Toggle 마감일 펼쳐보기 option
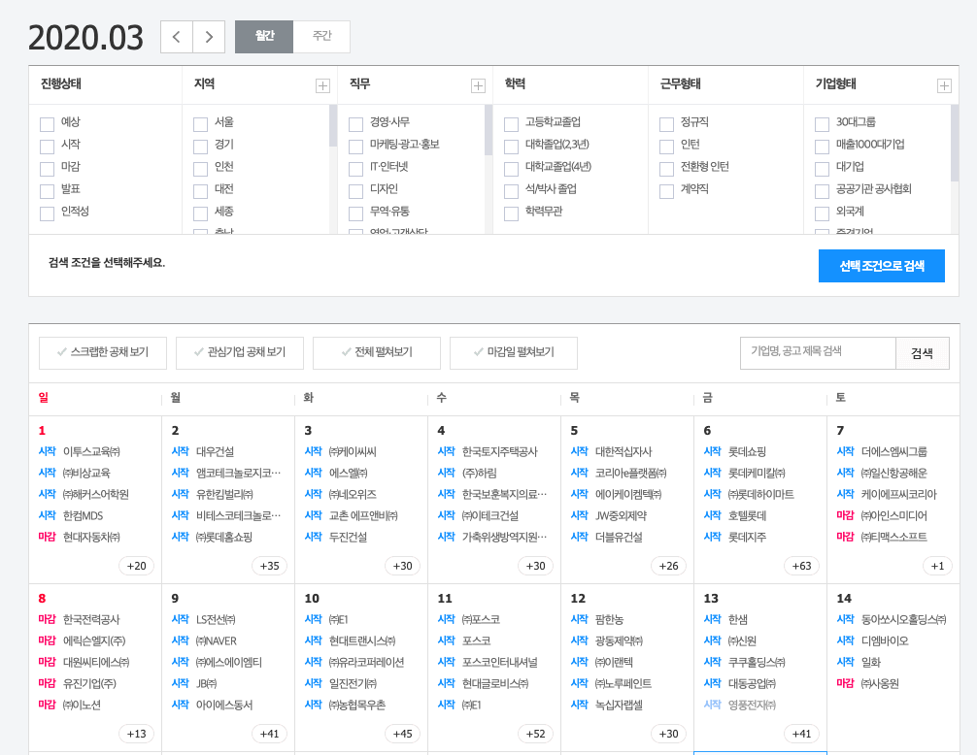 pyautogui.click(x=514, y=353)
